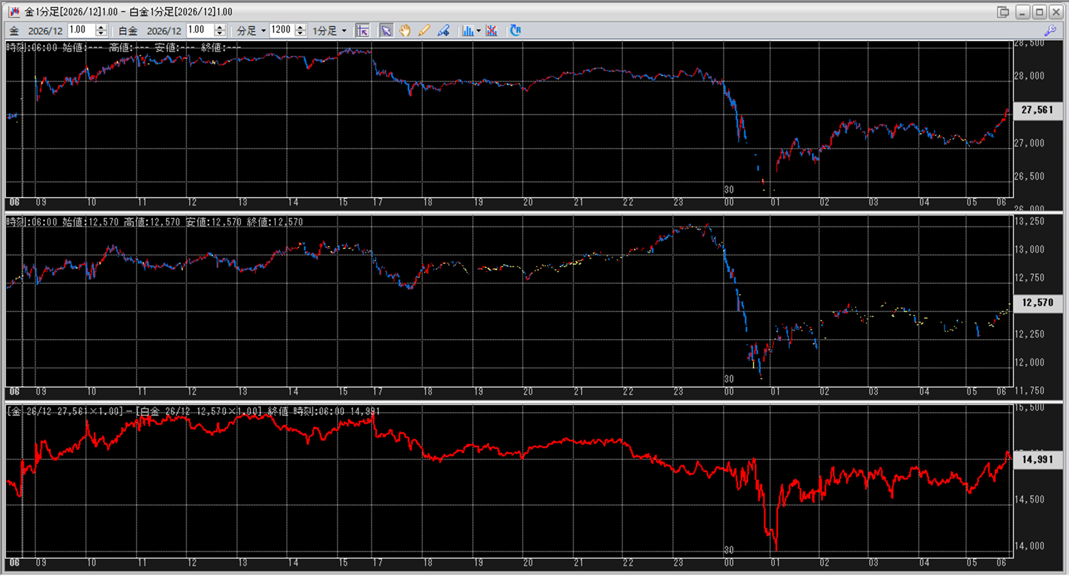The height and width of the screenshot is (576, 1069).
Task: Click the detach window icon in title bar
Action: click(1003, 12)
